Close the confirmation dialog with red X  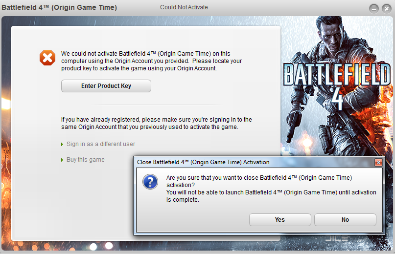coord(378,163)
